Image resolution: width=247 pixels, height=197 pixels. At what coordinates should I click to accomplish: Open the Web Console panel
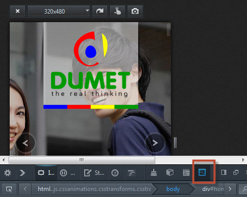click(23, 173)
